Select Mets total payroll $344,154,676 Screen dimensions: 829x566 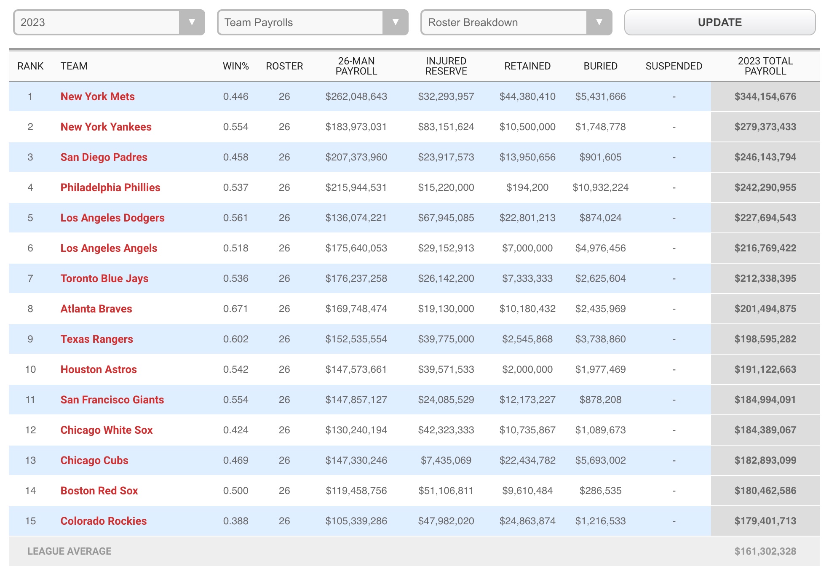click(x=765, y=96)
